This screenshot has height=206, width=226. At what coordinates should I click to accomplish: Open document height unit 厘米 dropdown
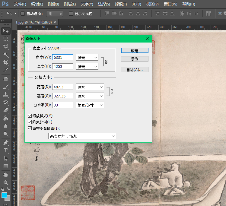[x=90, y=96]
